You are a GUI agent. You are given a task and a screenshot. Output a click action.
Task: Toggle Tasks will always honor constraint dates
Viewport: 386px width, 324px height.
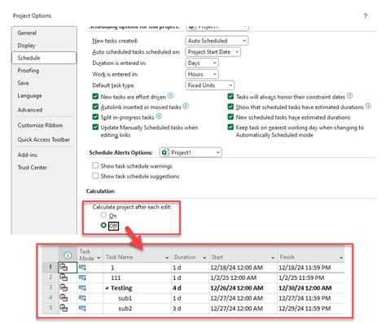pyautogui.click(x=230, y=97)
